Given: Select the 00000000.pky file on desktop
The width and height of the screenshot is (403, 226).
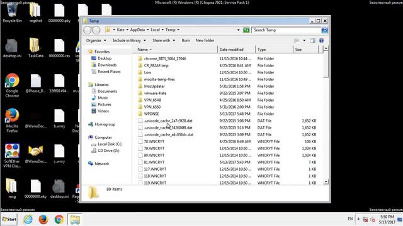Looking at the screenshot, I should (x=59, y=13).
